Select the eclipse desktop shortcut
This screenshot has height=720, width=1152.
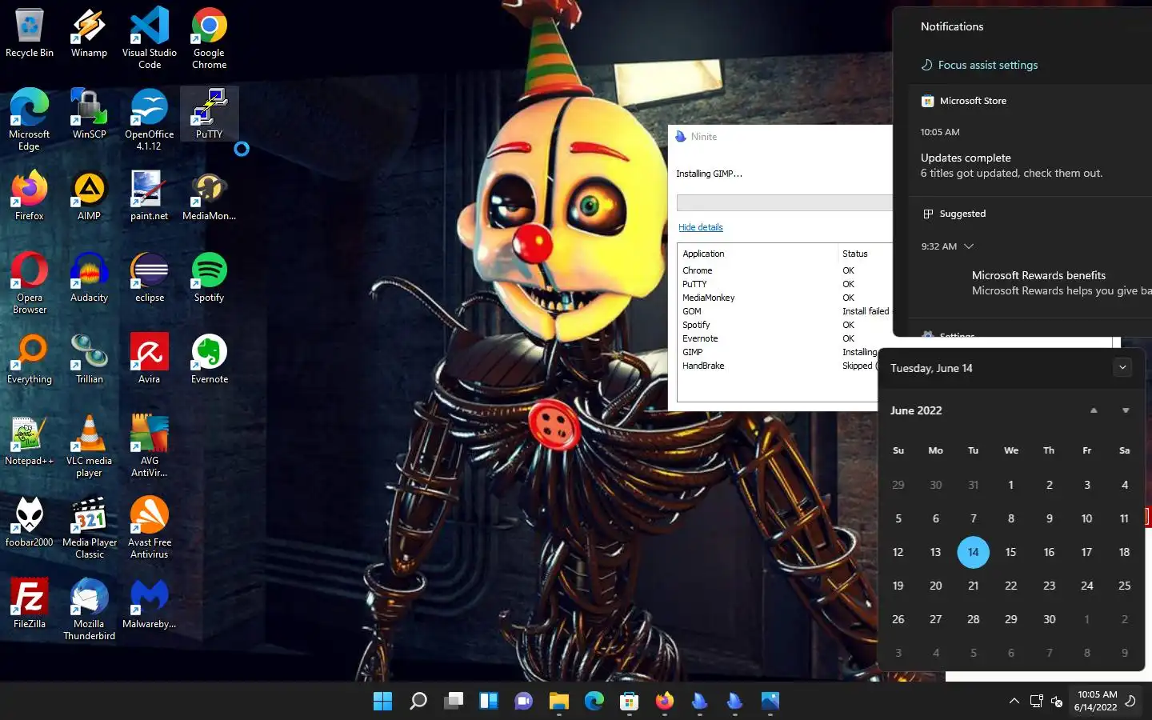[x=150, y=278]
